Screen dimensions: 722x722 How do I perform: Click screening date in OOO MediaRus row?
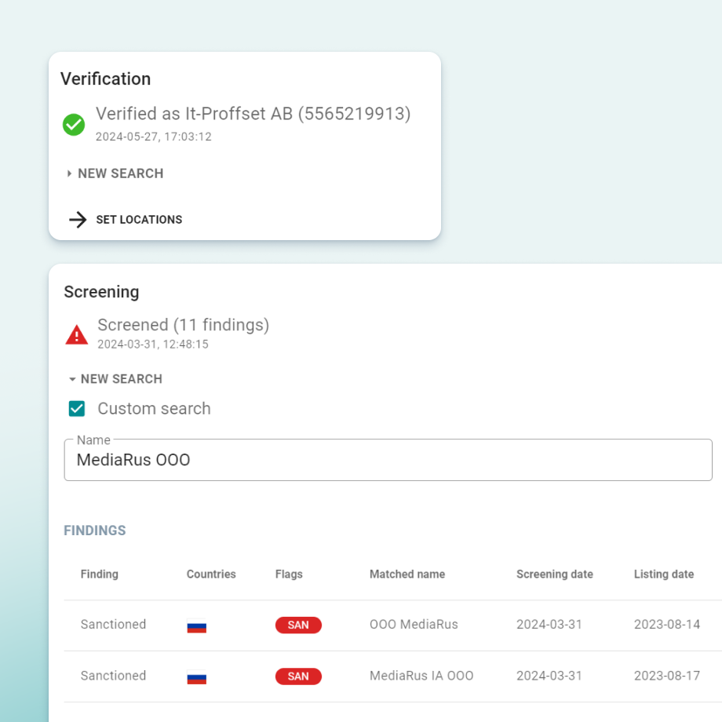click(x=549, y=625)
